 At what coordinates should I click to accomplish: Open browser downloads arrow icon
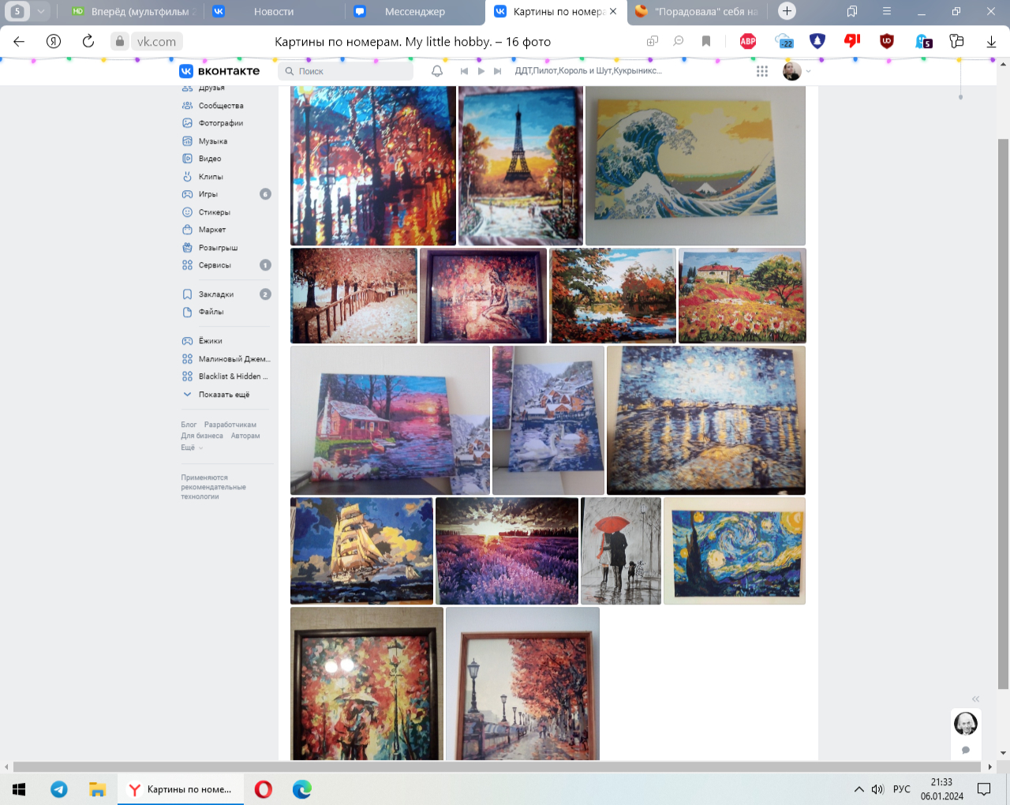coord(991,41)
